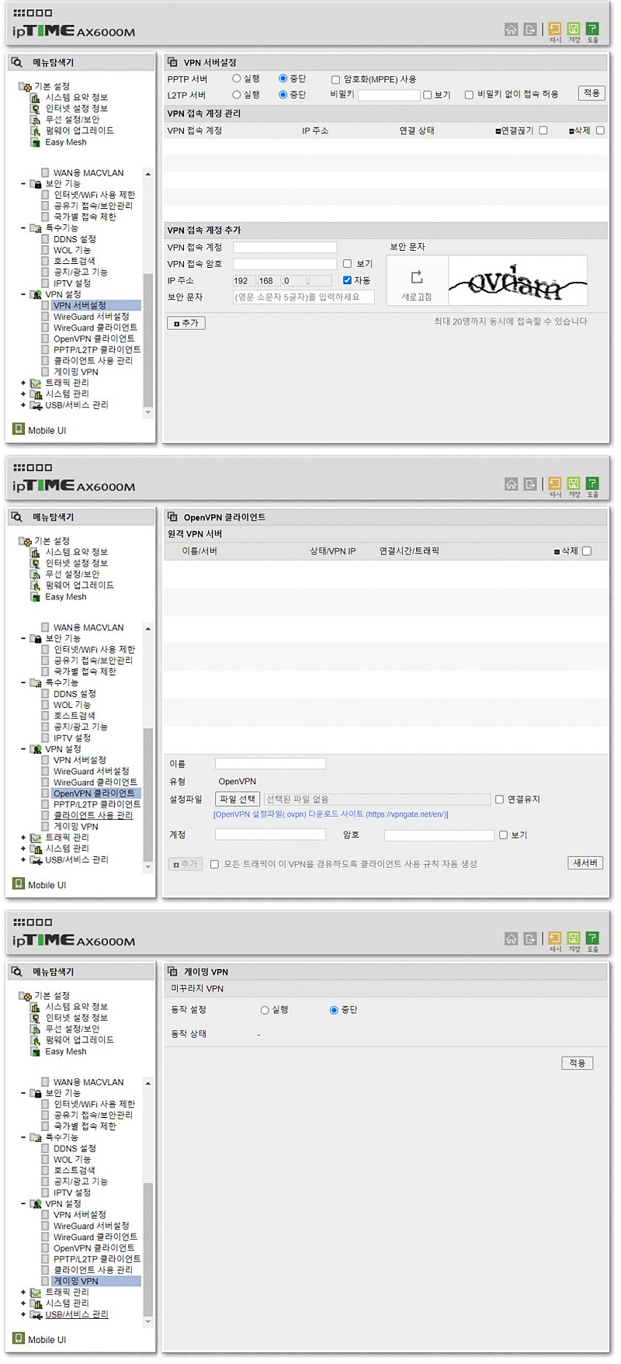This screenshot has width=621, height=1364.
Task: Open WireGuard 서버설정 menu beside VPN 서버설정 page
Action: [91, 317]
